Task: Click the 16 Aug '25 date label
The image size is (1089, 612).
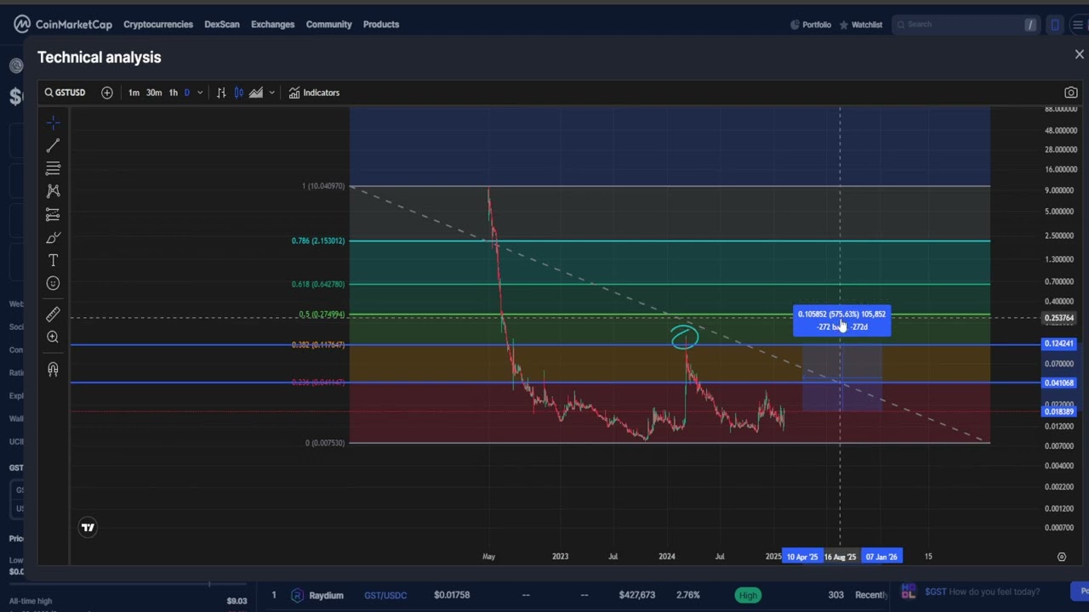Action: point(841,557)
